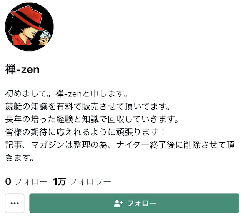View the 0 フォロー following list
This screenshot has height=216, width=246.
(26, 182)
